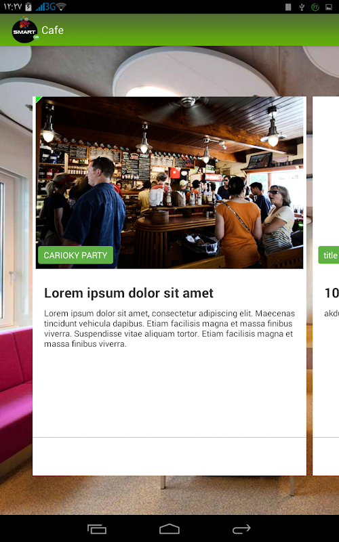Tap the 3G signal strength icon
Image resolution: width=339 pixels, height=542 pixels.
tap(45, 7)
